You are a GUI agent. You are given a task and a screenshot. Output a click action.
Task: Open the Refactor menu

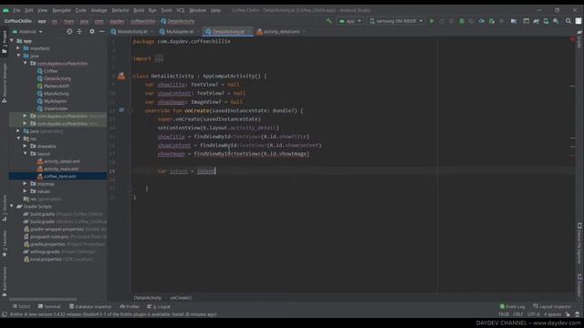click(120, 10)
